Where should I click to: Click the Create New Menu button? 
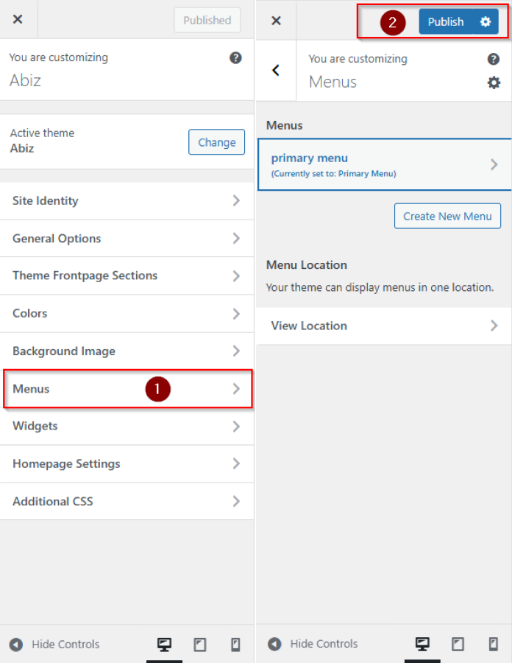click(447, 217)
